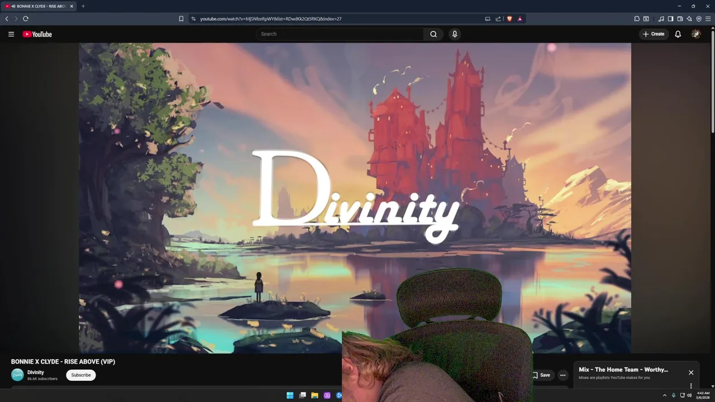Open the Windows Start menu
This screenshot has width=715, height=402.
click(290, 395)
